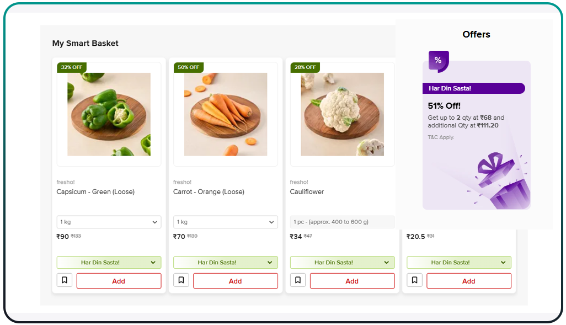This screenshot has height=325, width=566.
Task: Click the purple percent offer icon
Action: coord(438,61)
